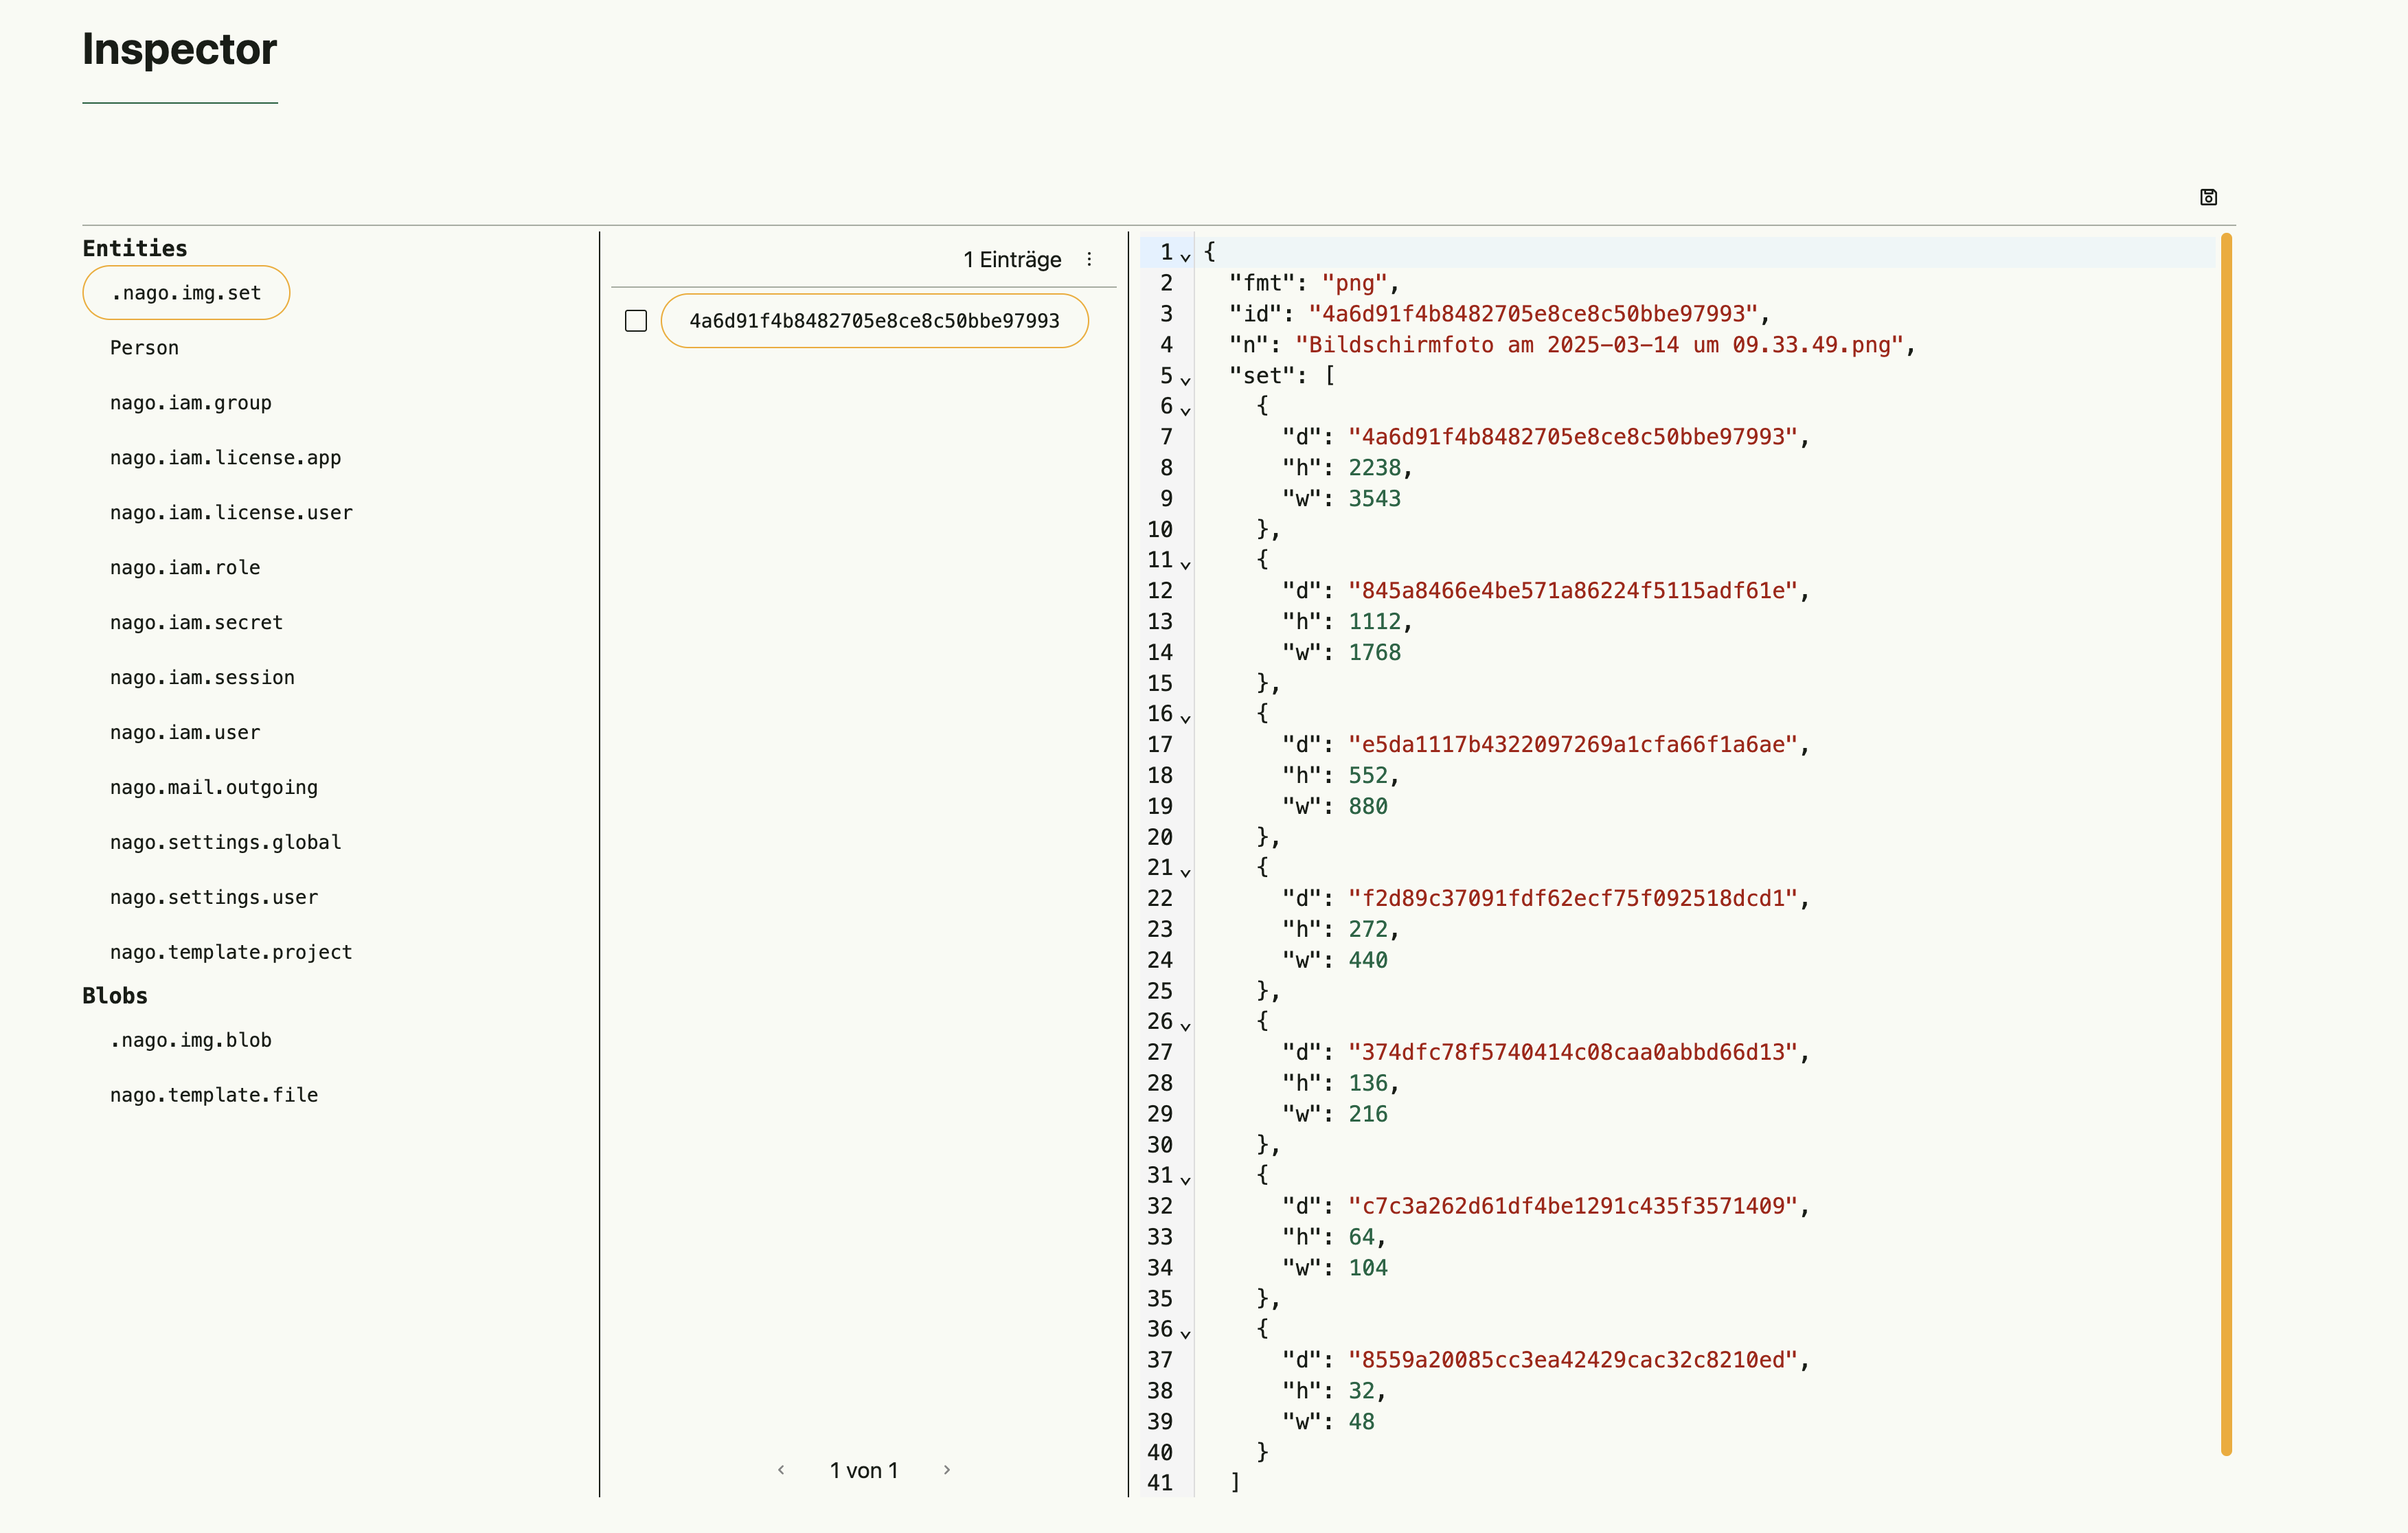Collapse the "set" array at line 5
Viewport: 2408px width, 1533px height.
tap(1185, 381)
